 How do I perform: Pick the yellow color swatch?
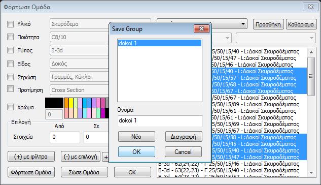[71, 103]
